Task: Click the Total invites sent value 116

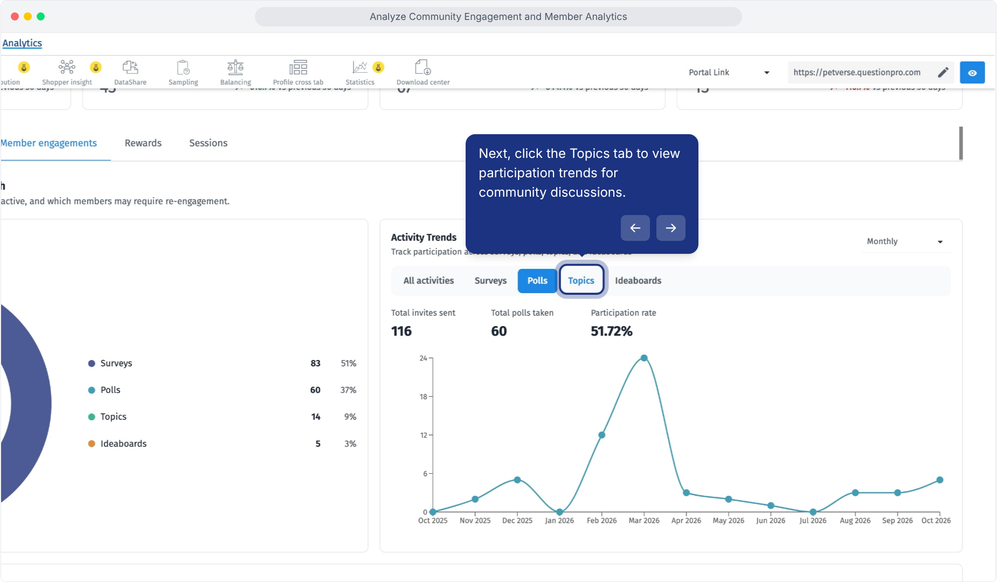Action: (401, 331)
